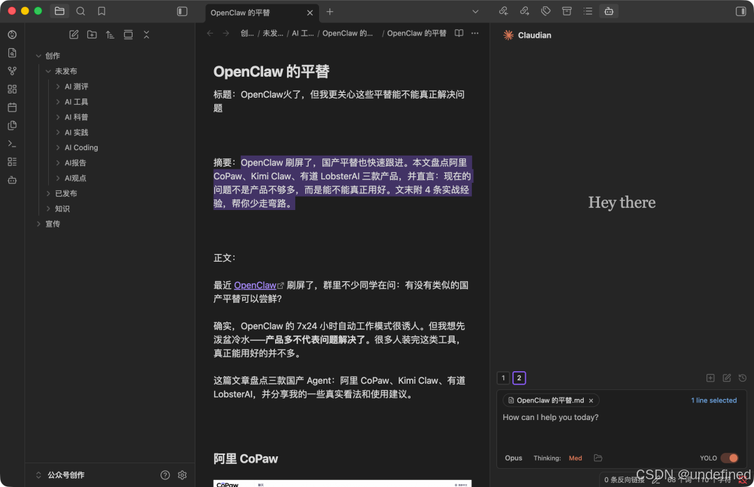Open the daily note calendar ribbon icon

tap(13, 107)
